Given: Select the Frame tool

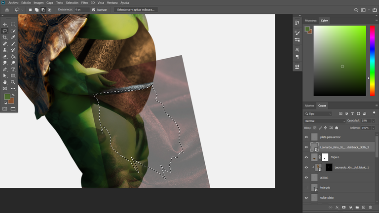Looking at the screenshot, I should click(x=4, y=89).
